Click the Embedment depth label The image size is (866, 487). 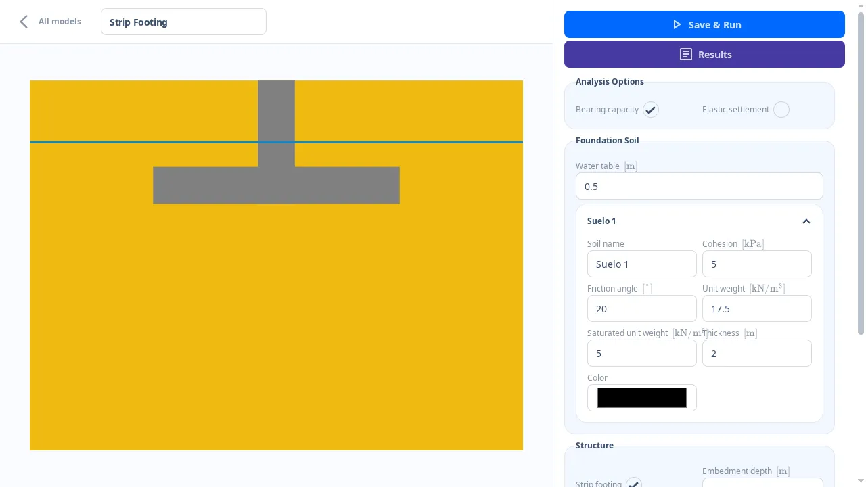(737, 471)
